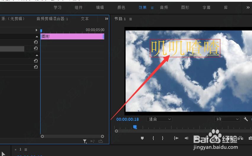Open the 编辑 workspace tab
The height and width of the screenshot is (156, 252).
click(100, 8)
